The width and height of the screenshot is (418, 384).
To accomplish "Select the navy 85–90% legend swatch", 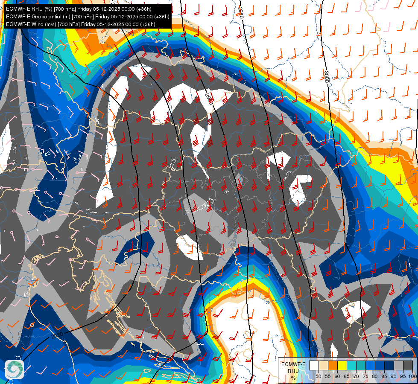I will click(389, 365).
